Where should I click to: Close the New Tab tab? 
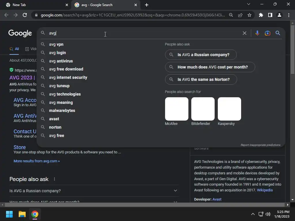coord(67,5)
